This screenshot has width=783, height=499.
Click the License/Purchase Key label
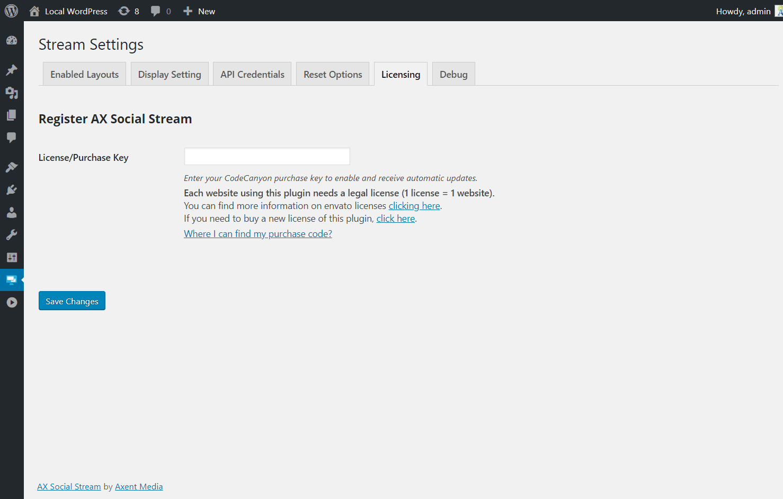84,158
